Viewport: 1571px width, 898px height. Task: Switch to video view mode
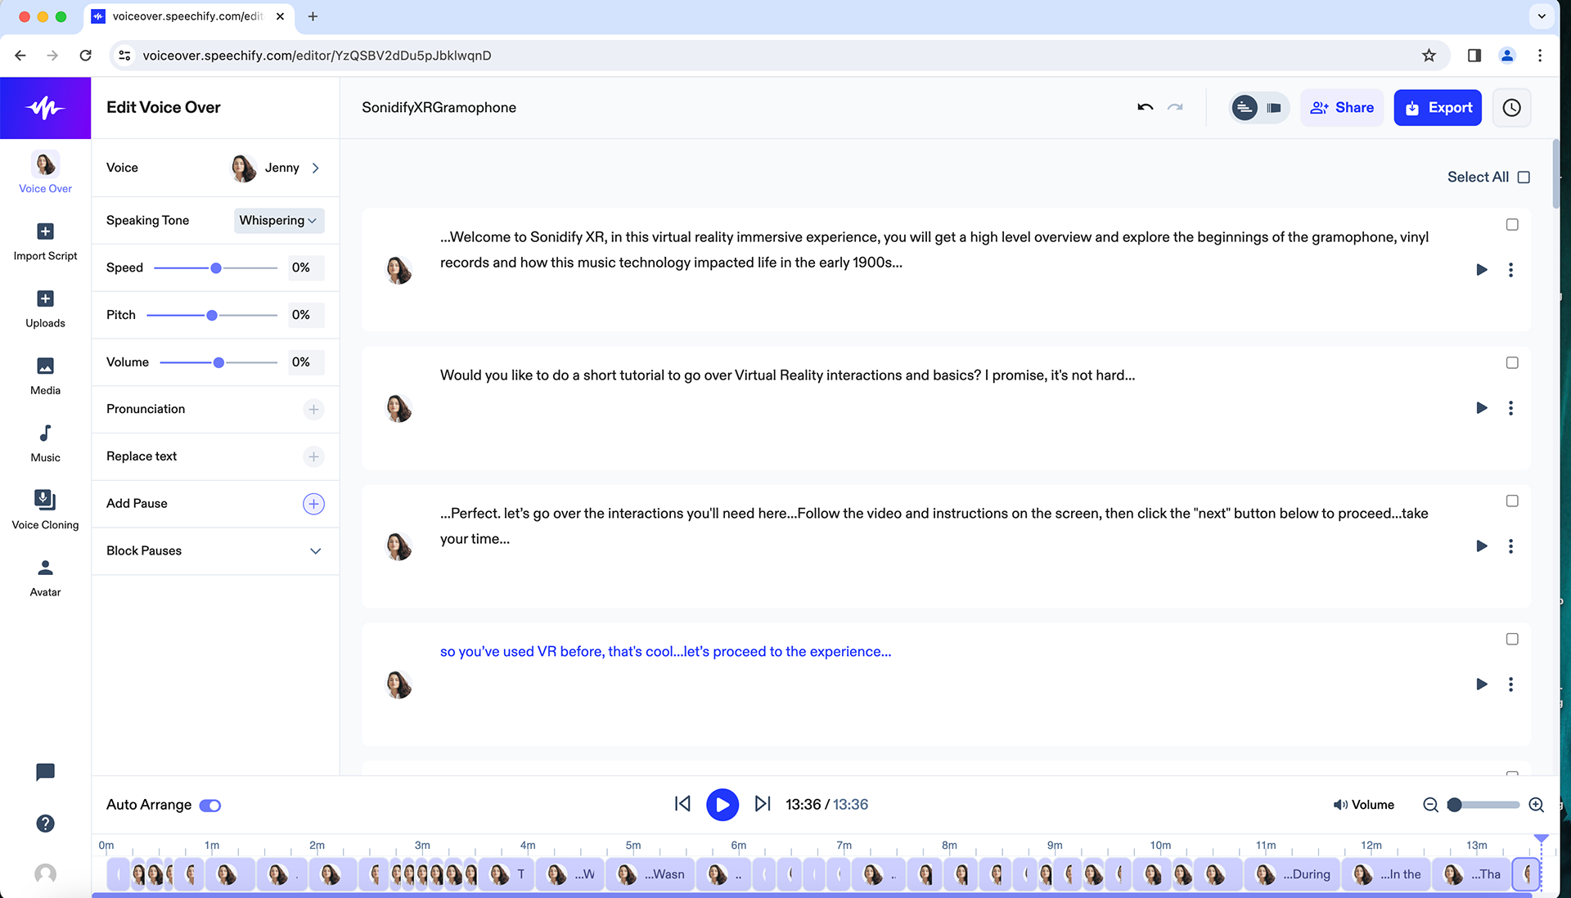coord(1274,107)
